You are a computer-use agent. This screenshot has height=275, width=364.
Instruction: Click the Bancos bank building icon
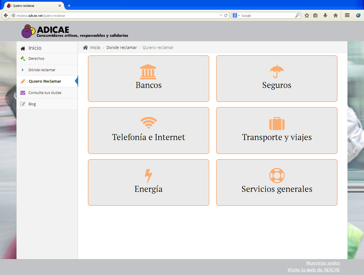pyautogui.click(x=148, y=72)
